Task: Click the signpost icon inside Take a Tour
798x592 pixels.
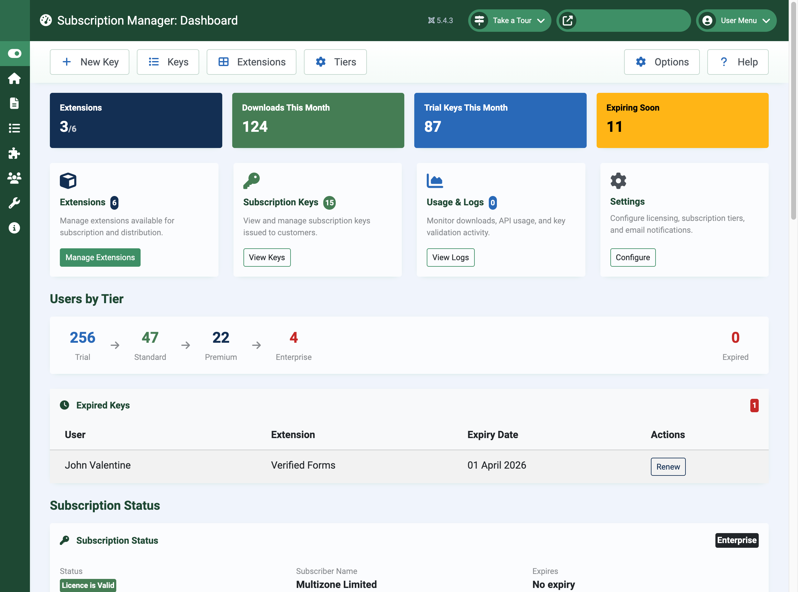Action: pyautogui.click(x=480, y=21)
